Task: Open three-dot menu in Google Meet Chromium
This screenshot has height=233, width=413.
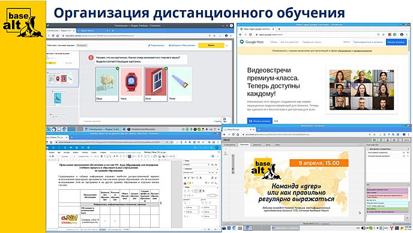Action: coord(406,34)
